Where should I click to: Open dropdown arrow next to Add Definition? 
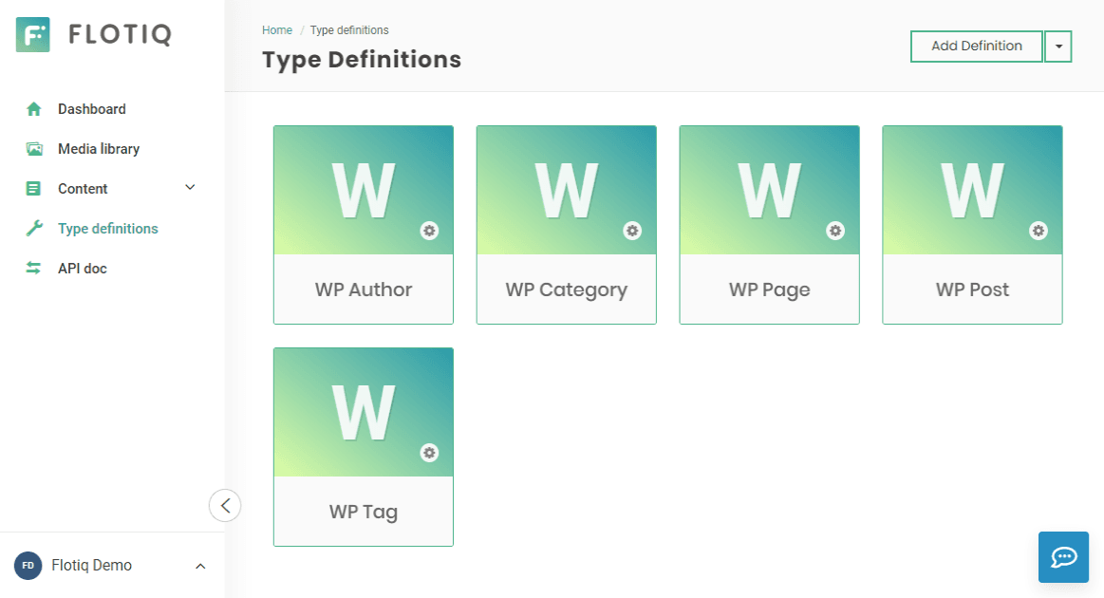tap(1058, 47)
